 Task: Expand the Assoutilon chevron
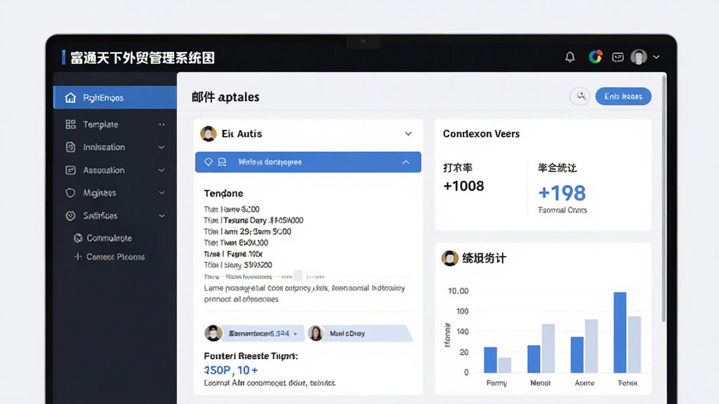pos(161,170)
